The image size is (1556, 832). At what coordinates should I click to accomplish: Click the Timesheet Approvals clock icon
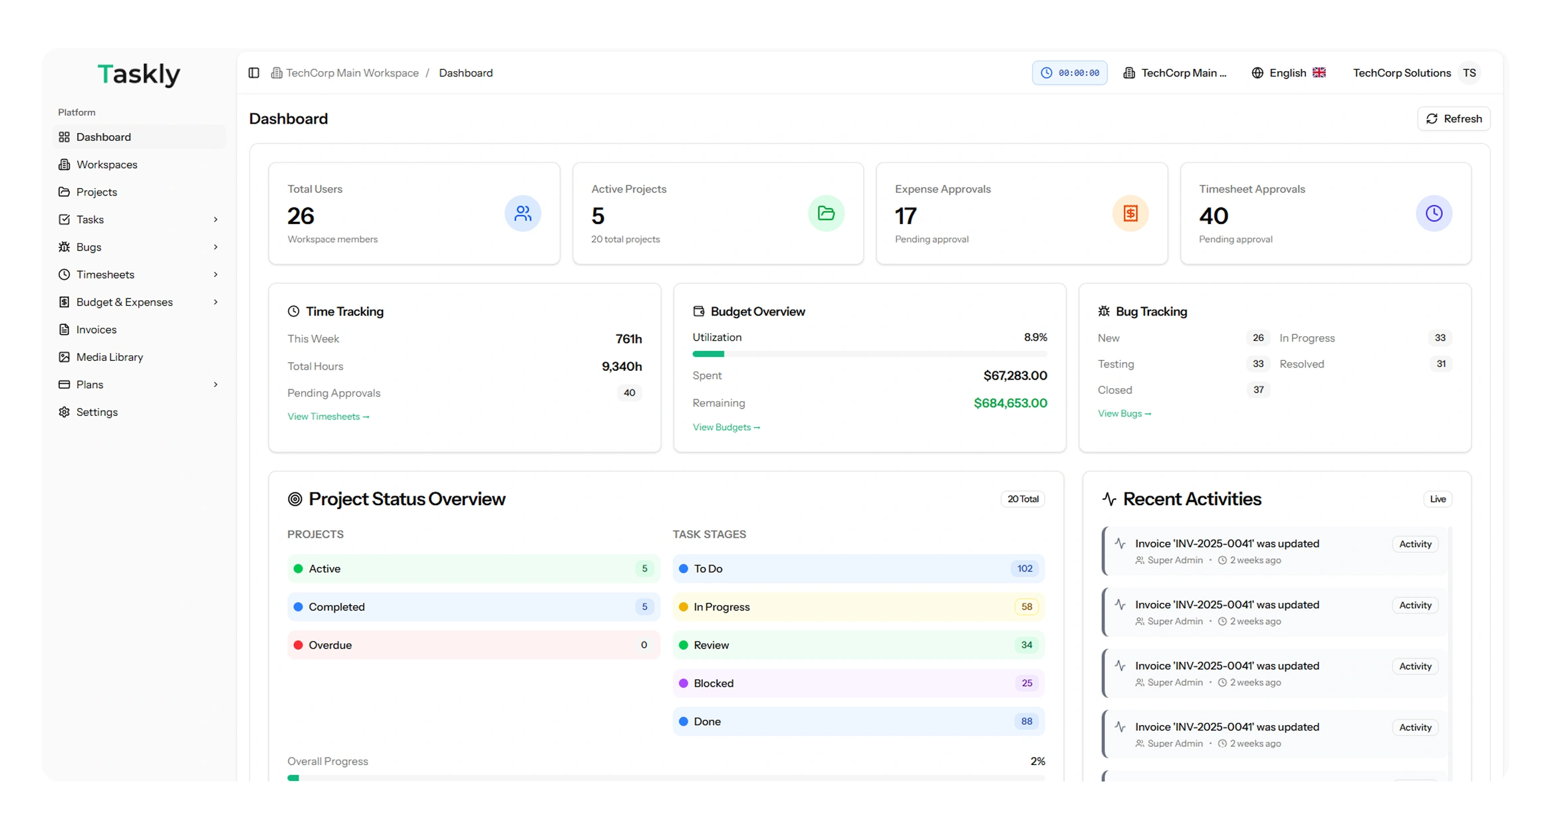(x=1434, y=213)
